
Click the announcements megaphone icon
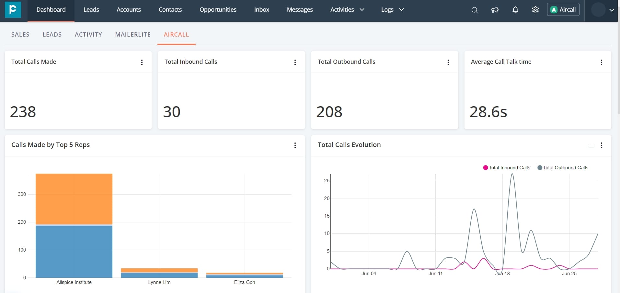[x=495, y=10]
